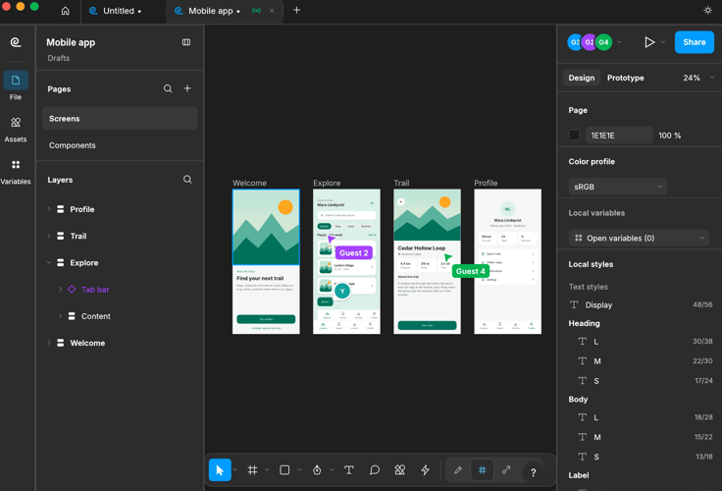722x491 pixels.
Task: Click the purple Tab bar component icon
Action: tap(72, 290)
